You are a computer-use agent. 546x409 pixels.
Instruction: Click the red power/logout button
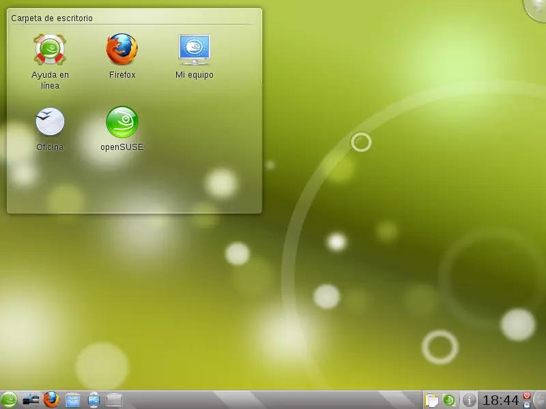(x=526, y=396)
